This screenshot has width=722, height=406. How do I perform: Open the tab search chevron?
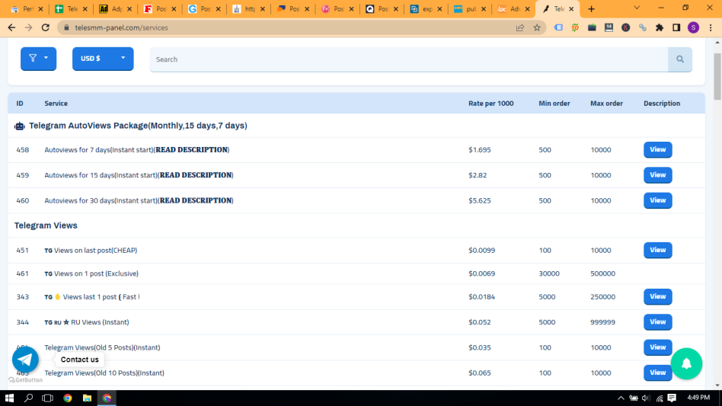pyautogui.click(x=637, y=8)
